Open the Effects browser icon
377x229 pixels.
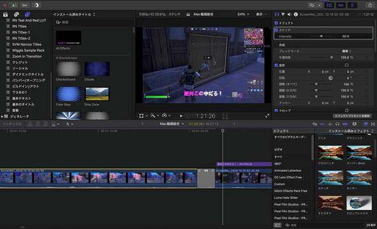coord(366,124)
